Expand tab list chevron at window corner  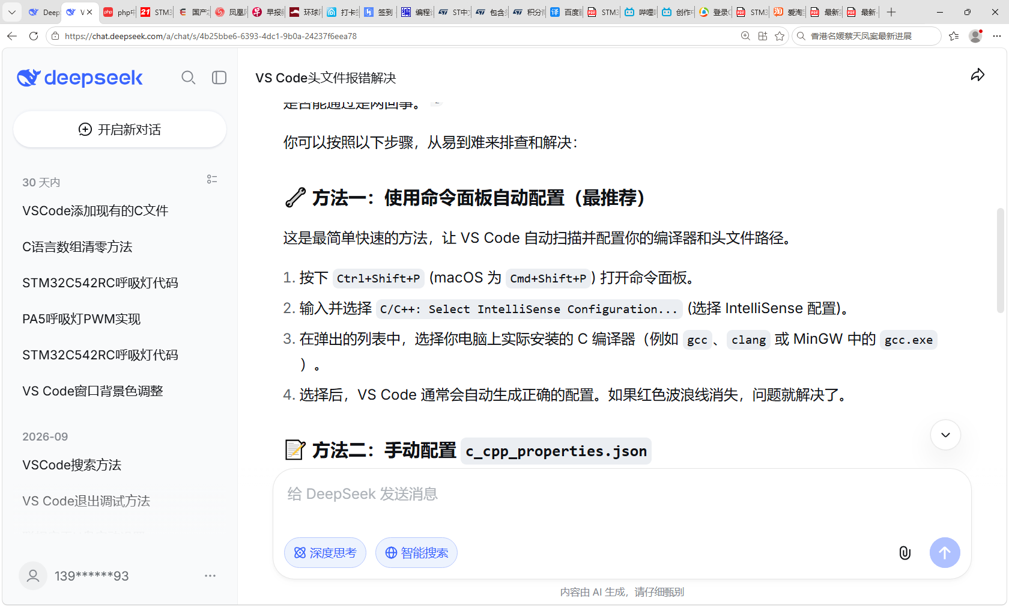coord(12,12)
